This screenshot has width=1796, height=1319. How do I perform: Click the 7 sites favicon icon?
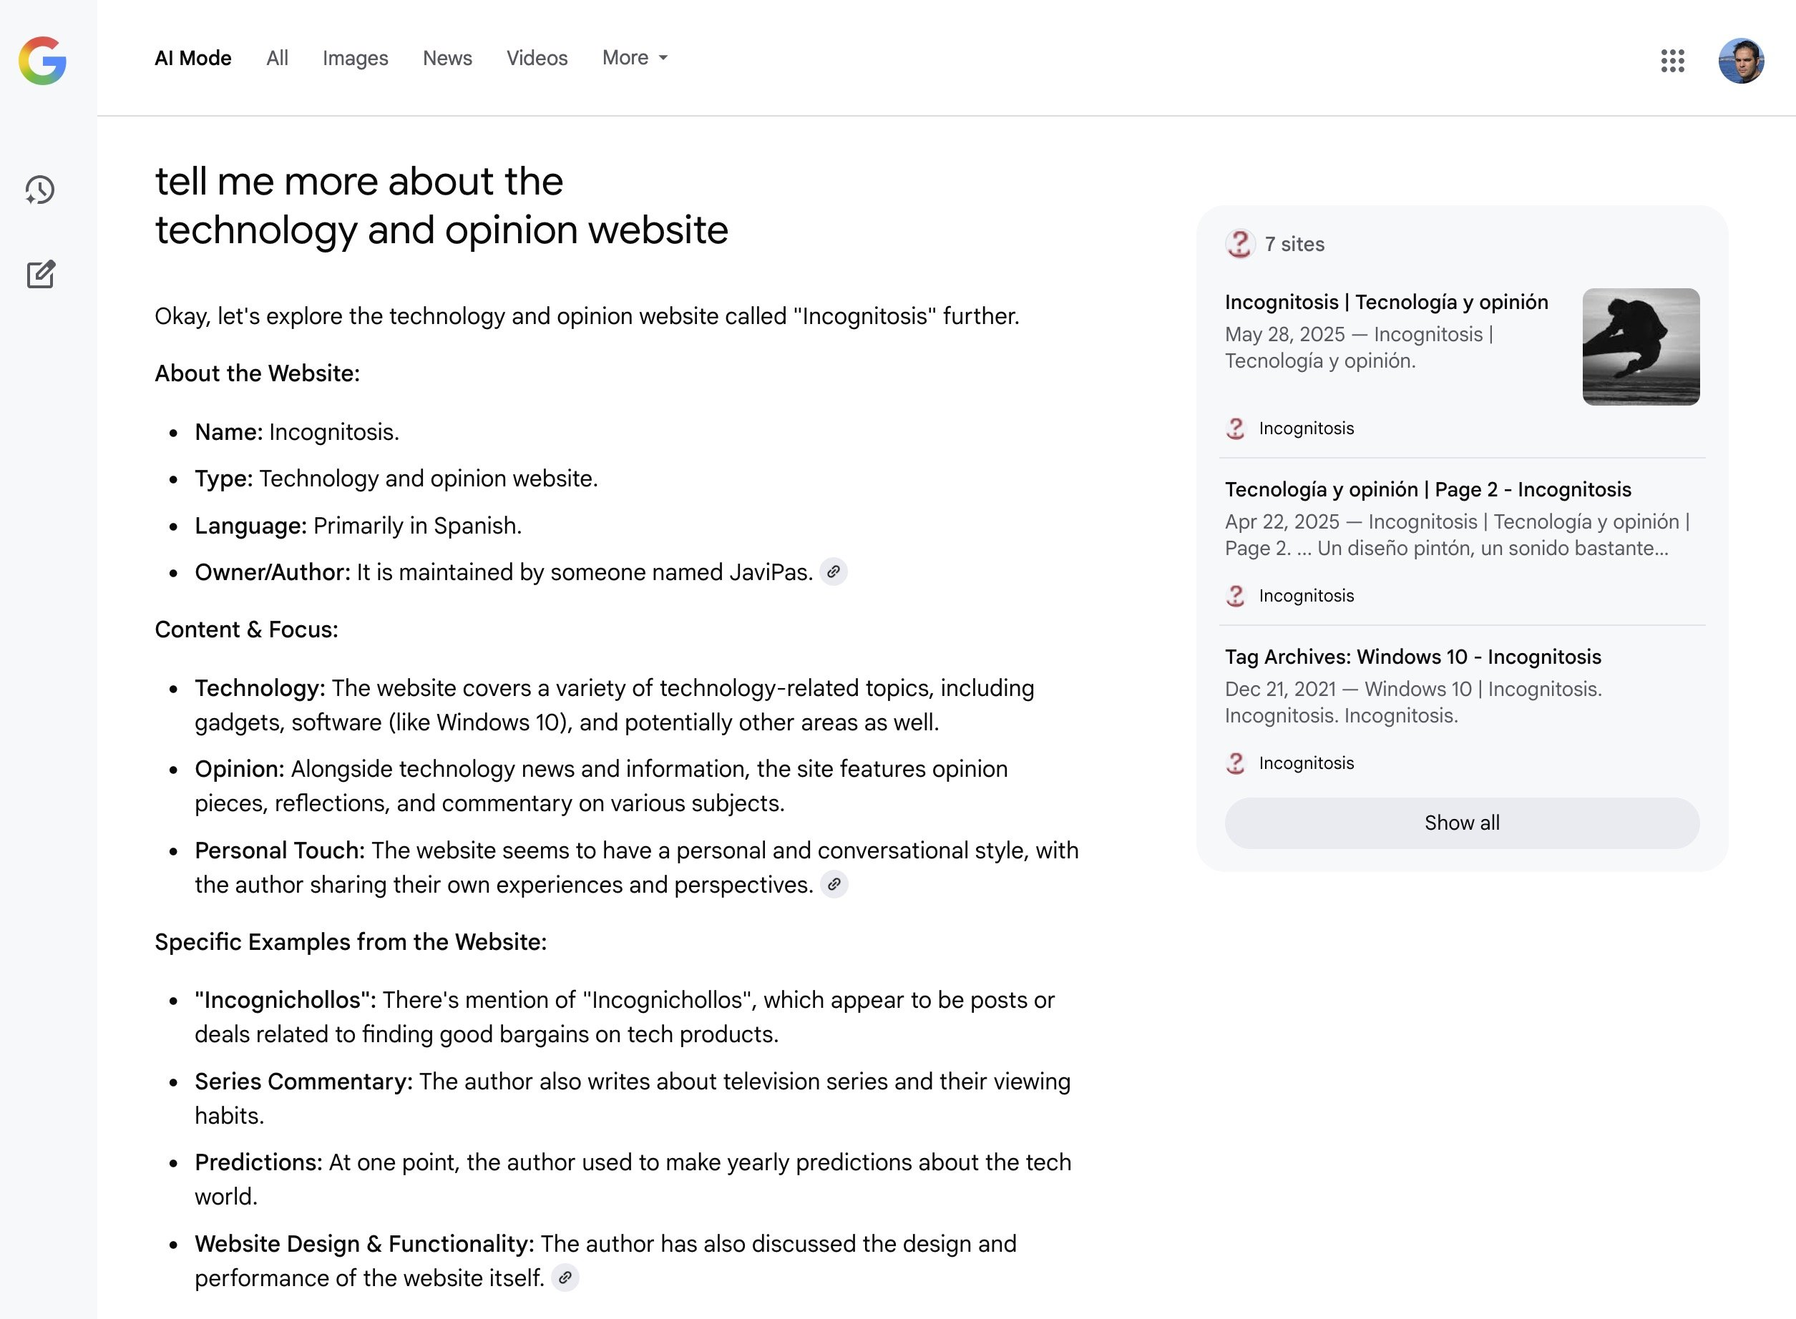coord(1239,245)
